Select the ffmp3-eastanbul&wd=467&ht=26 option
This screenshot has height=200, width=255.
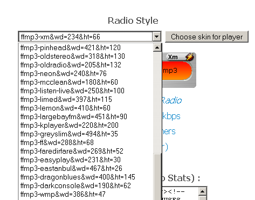point(86,168)
